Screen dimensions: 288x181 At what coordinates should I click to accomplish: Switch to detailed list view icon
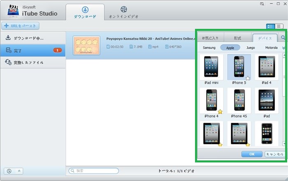pos(270,26)
